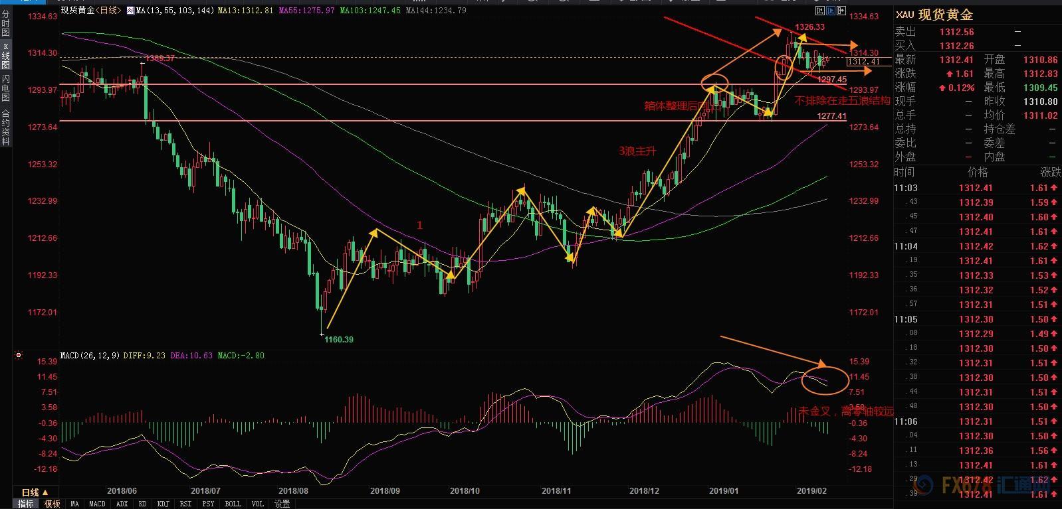Click the 1326.33 high price label on chart
This screenshot has width=1062, height=509.
pyautogui.click(x=809, y=27)
